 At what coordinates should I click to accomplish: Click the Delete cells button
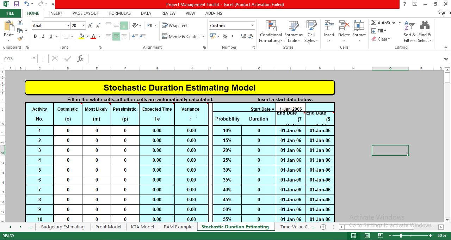[344, 32]
